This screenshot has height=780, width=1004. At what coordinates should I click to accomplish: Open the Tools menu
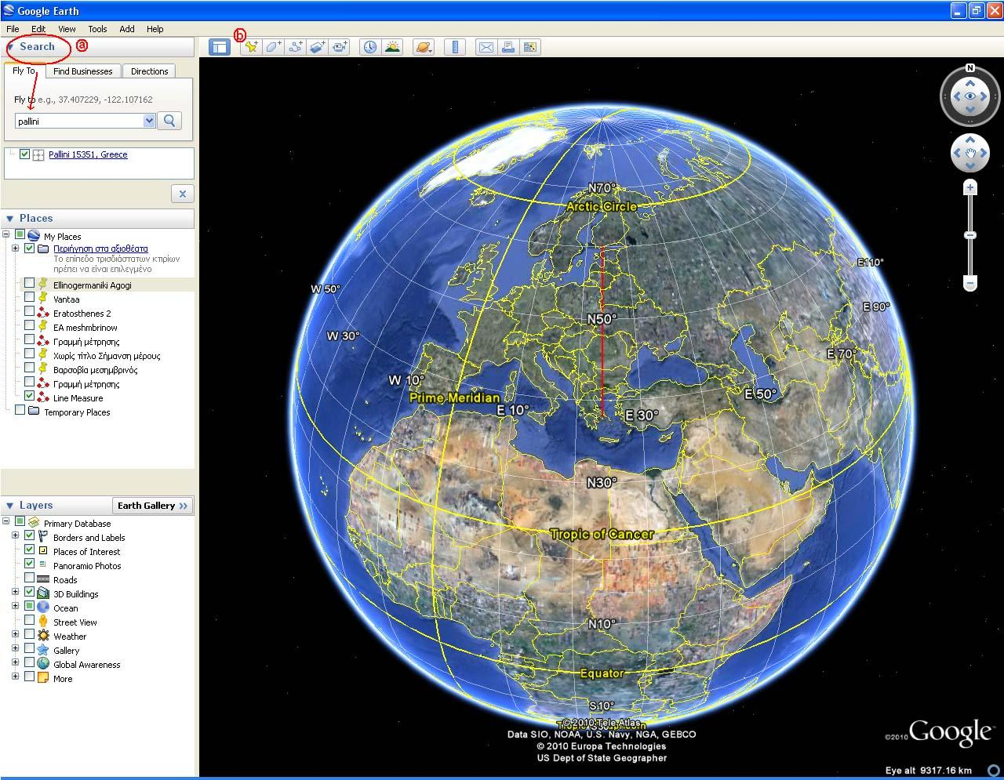(97, 29)
